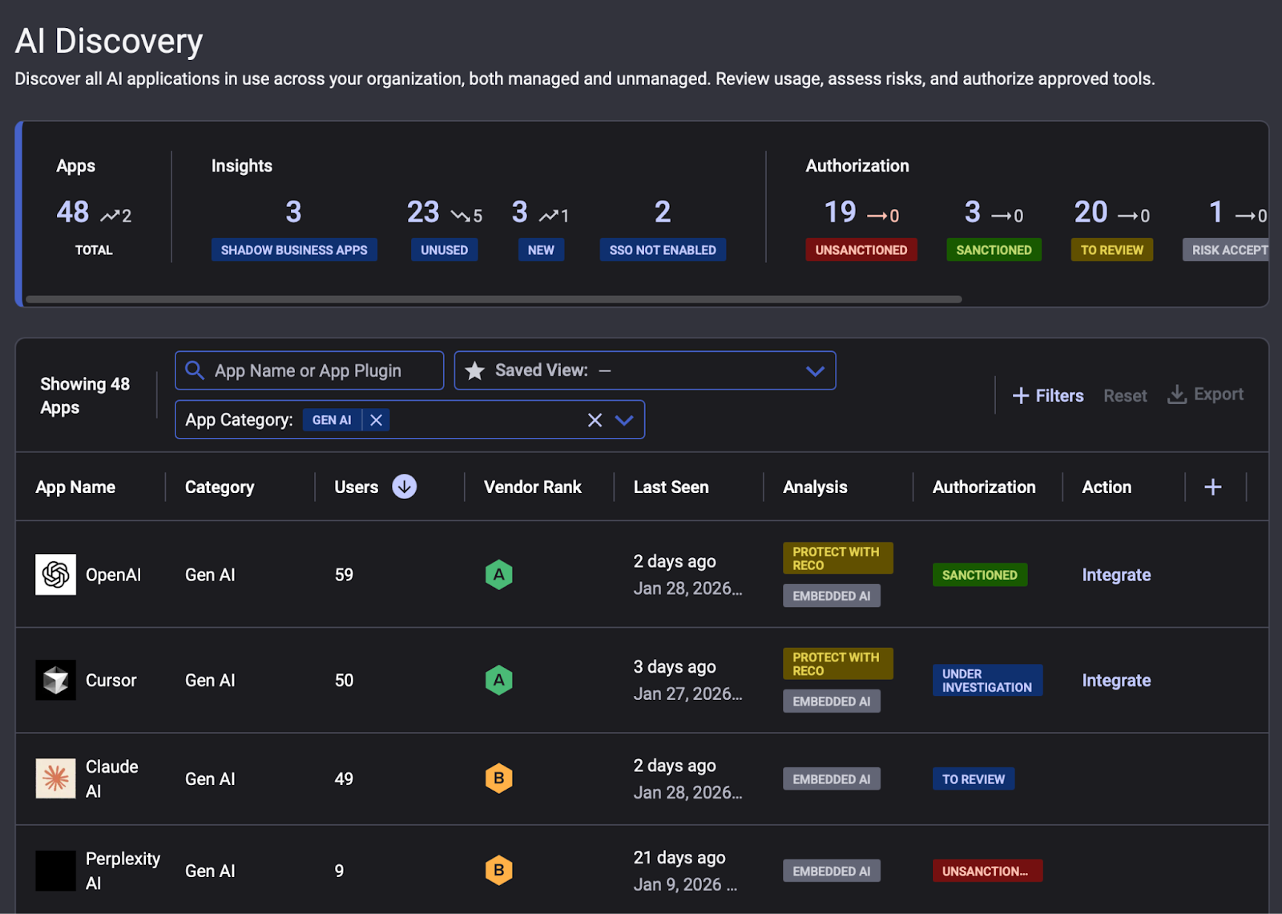The width and height of the screenshot is (1282, 914).
Task: Add a column with the plus icon
Action: coord(1213,487)
